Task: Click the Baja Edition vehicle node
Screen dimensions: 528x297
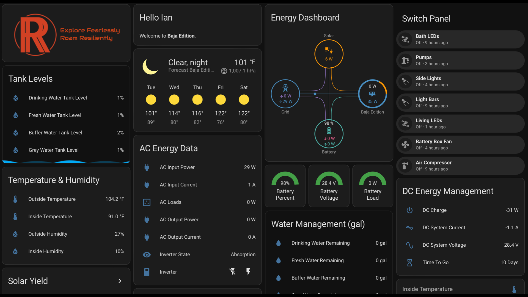Action: point(373,94)
